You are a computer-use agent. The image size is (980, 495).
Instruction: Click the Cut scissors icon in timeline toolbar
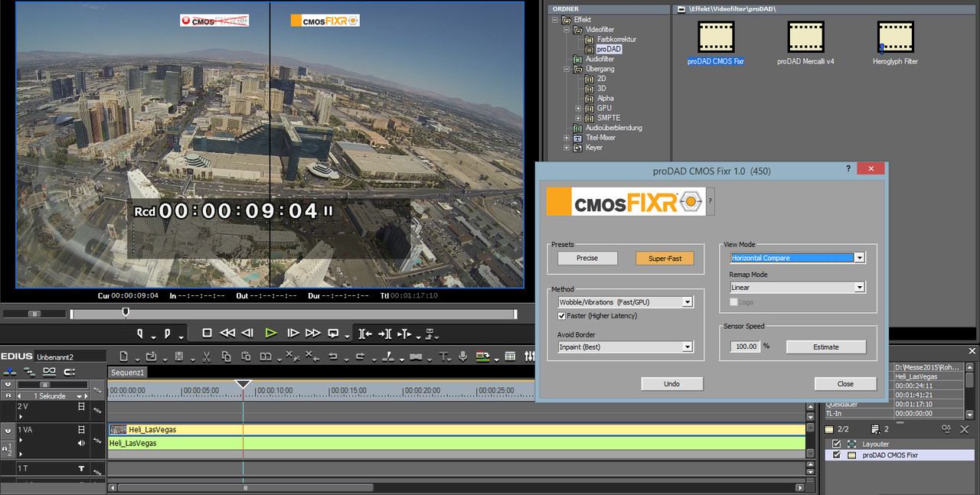pyautogui.click(x=206, y=357)
